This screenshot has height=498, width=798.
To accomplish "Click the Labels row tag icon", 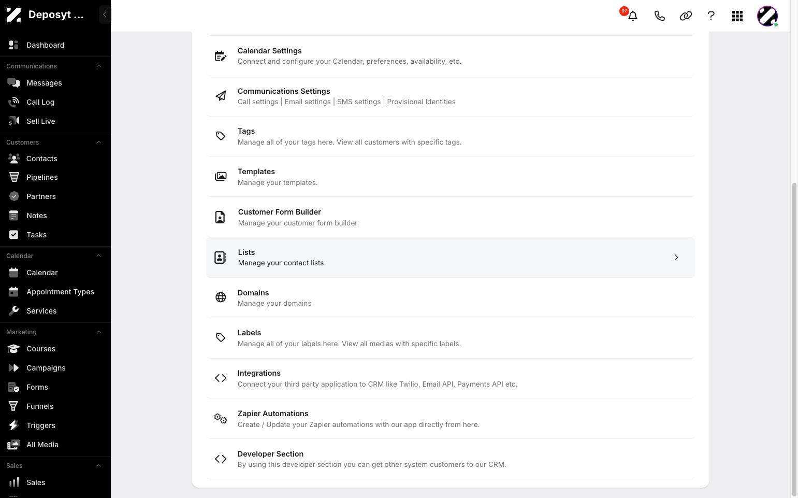I will click(221, 338).
